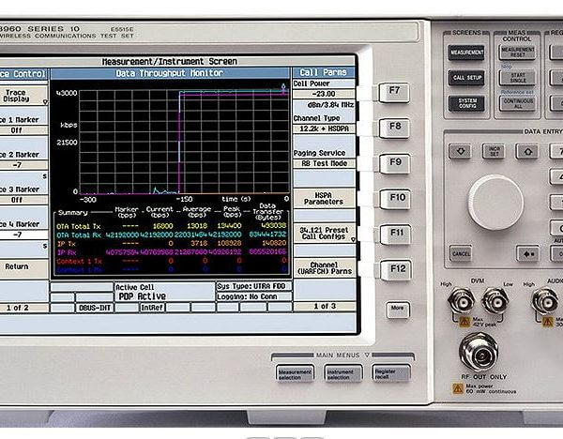Select the Data Throughput Monitor title bar
Screen dimensions: 563x439
click(170, 73)
